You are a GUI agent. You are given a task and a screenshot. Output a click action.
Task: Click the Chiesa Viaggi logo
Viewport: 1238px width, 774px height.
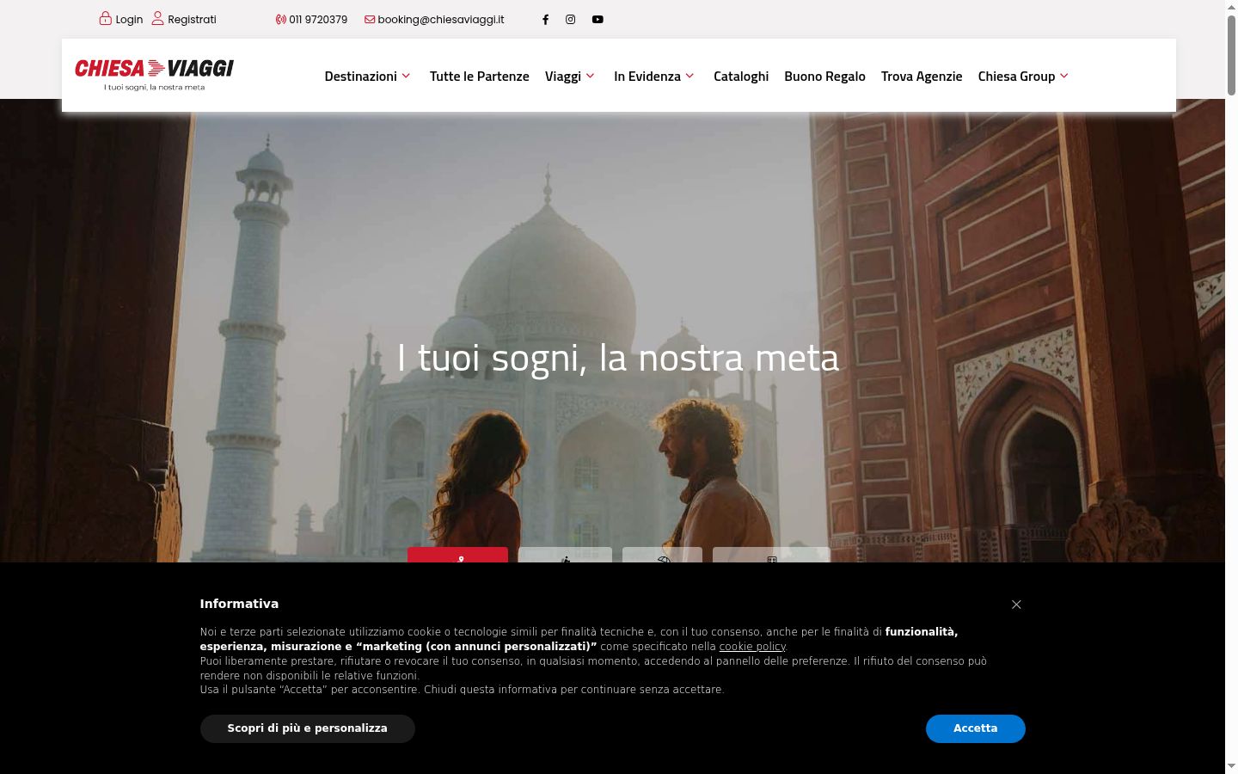(155, 75)
